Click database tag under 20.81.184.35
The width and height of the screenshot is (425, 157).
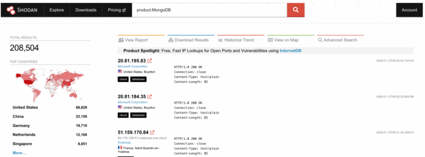tap(138, 115)
